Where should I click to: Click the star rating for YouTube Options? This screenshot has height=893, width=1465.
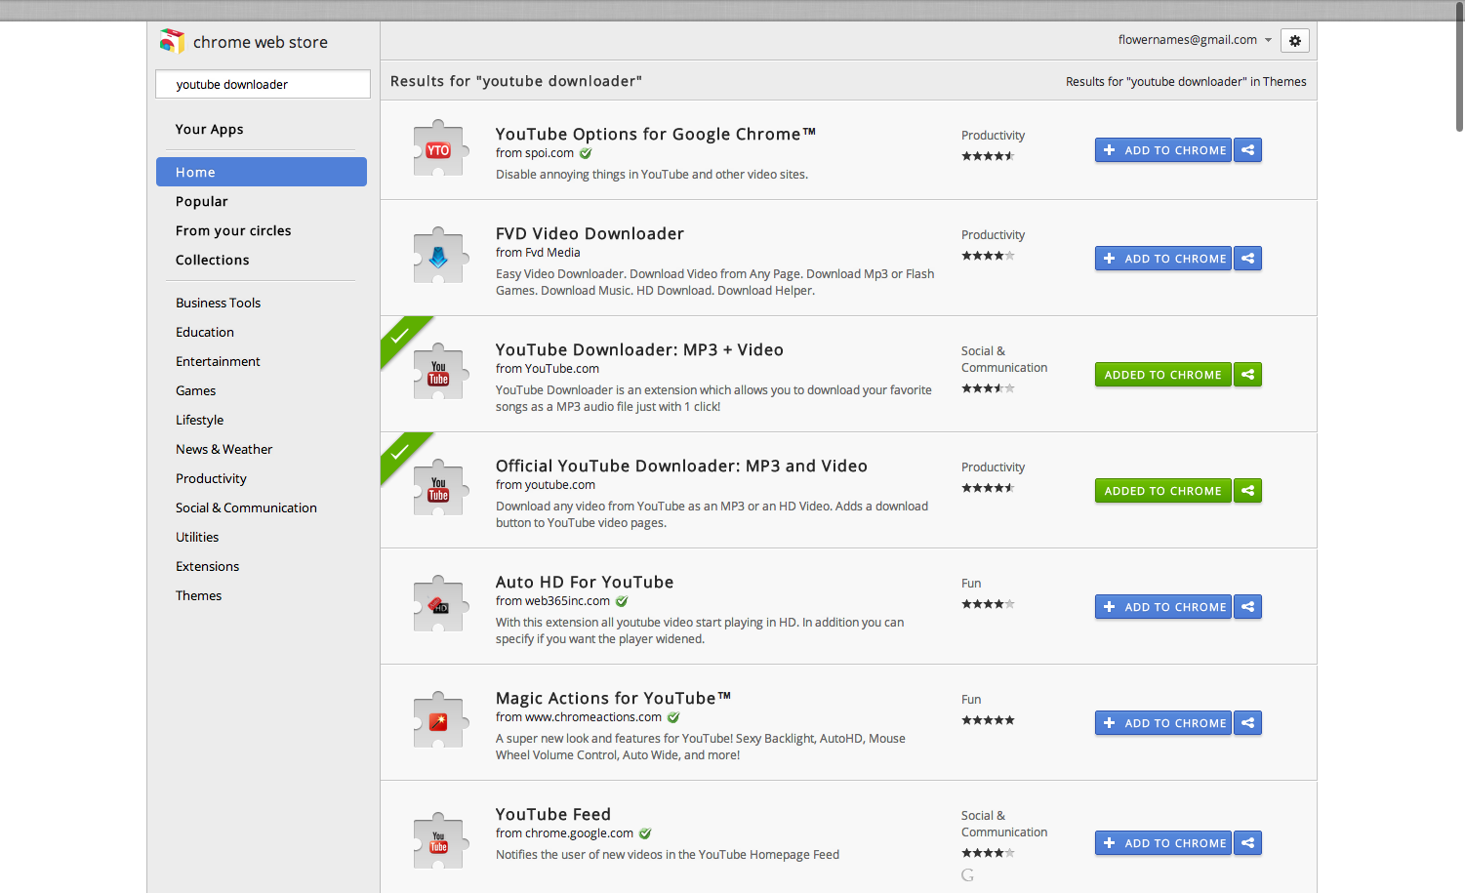[x=988, y=156]
